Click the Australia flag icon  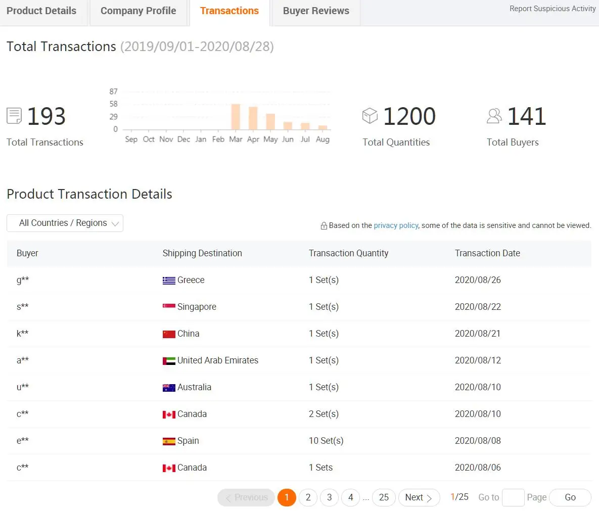point(169,388)
